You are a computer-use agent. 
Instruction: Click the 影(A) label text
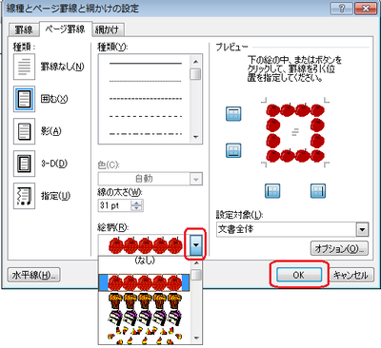coord(50,131)
